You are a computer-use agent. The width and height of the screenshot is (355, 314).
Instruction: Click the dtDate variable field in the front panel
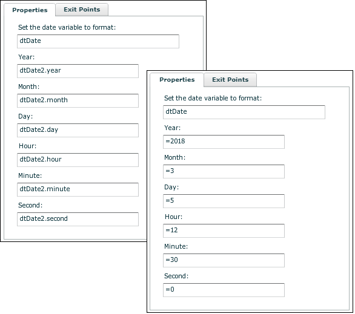click(x=244, y=112)
